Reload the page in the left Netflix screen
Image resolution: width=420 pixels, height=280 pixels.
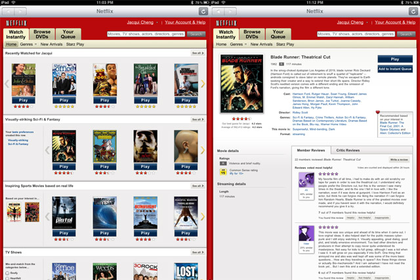tap(203, 12)
